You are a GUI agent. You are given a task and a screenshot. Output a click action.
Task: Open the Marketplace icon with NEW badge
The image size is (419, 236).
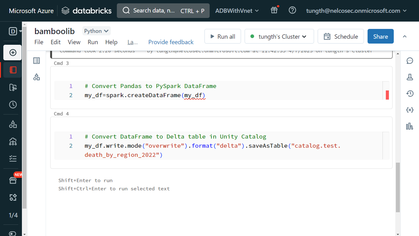[x=13, y=180]
